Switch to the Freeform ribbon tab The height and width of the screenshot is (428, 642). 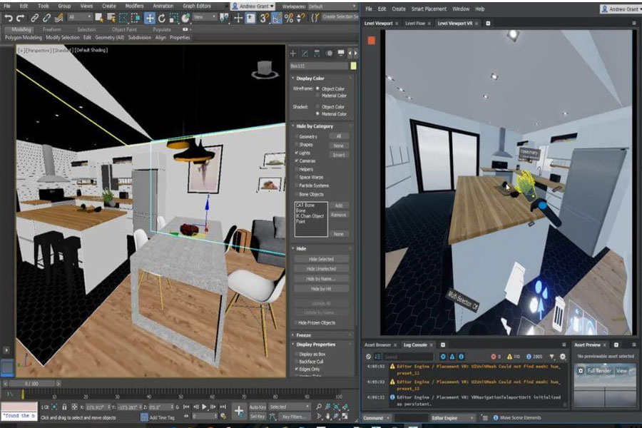coord(51,29)
